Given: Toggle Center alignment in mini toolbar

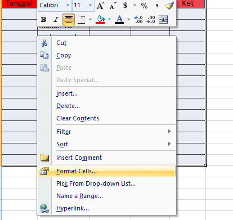Looking at the screenshot, I should pyautogui.click(x=69, y=20).
